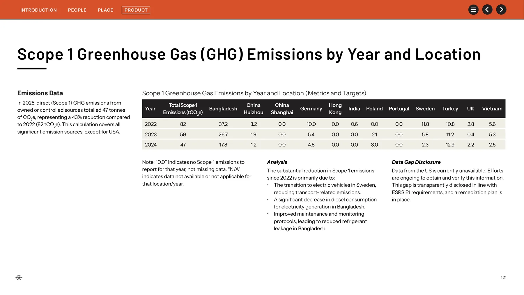Click Turkey value "12.9"

coord(450,145)
